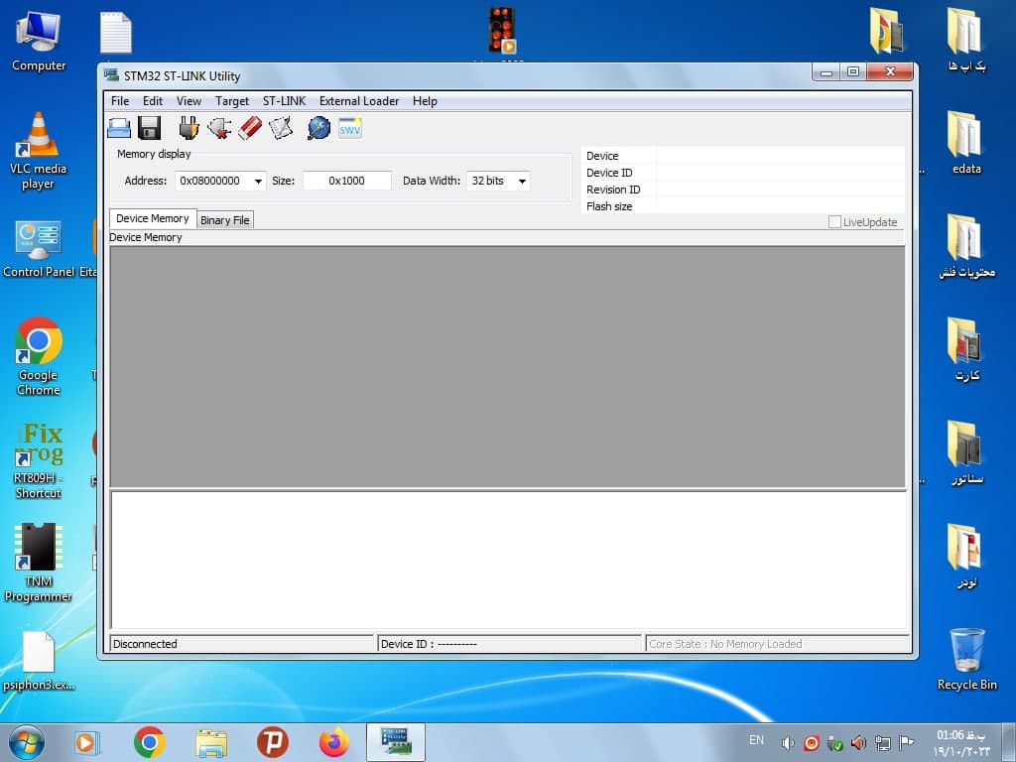
Task: Click the Windows Start button
Action: tap(27, 742)
